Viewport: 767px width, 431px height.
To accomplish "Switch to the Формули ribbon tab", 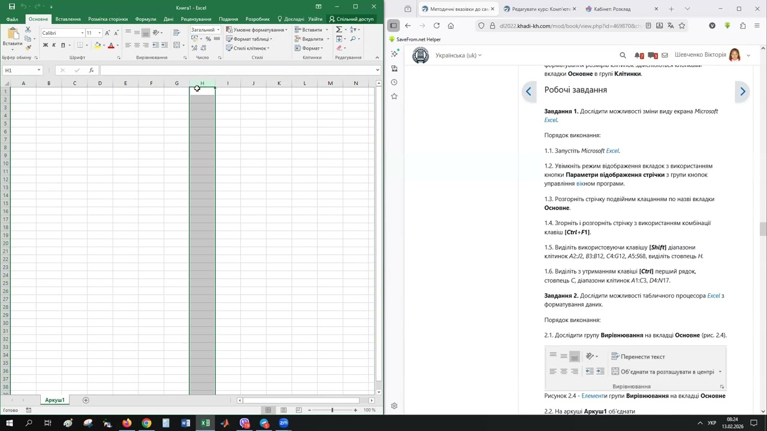I will click(x=146, y=19).
